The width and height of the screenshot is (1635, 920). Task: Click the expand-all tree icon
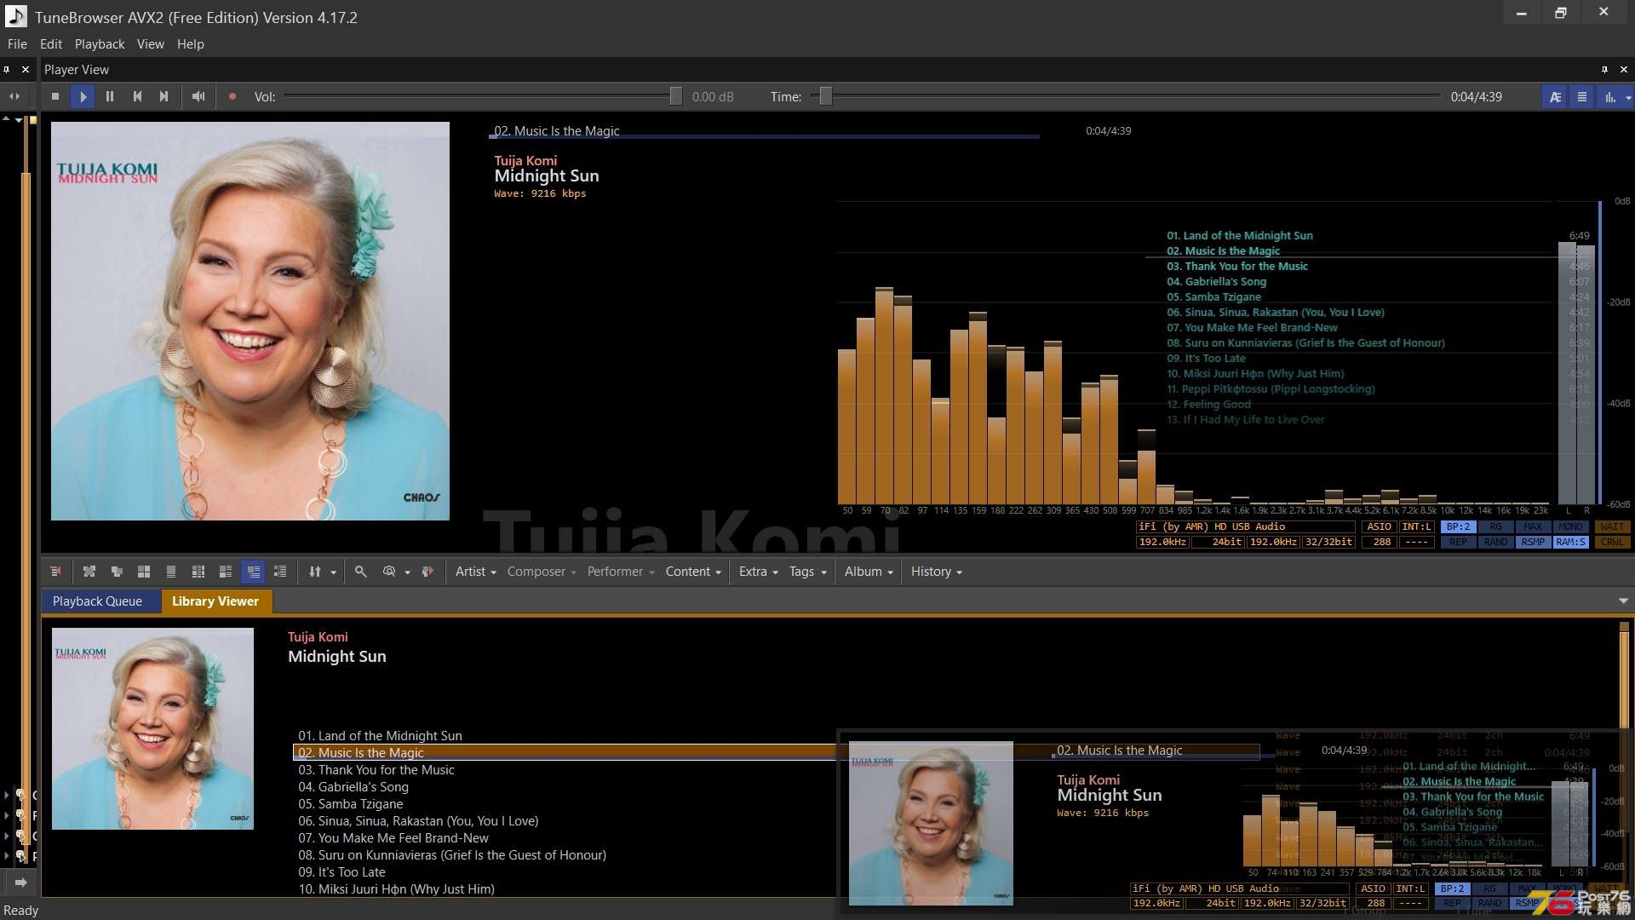[x=89, y=572]
